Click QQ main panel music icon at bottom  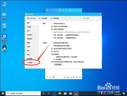pos(77,77)
